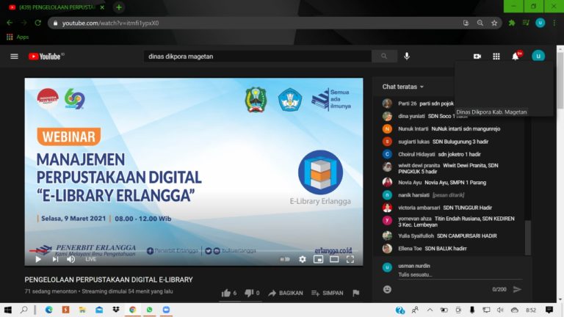Open Apps bookmarks shortcut

(18, 37)
